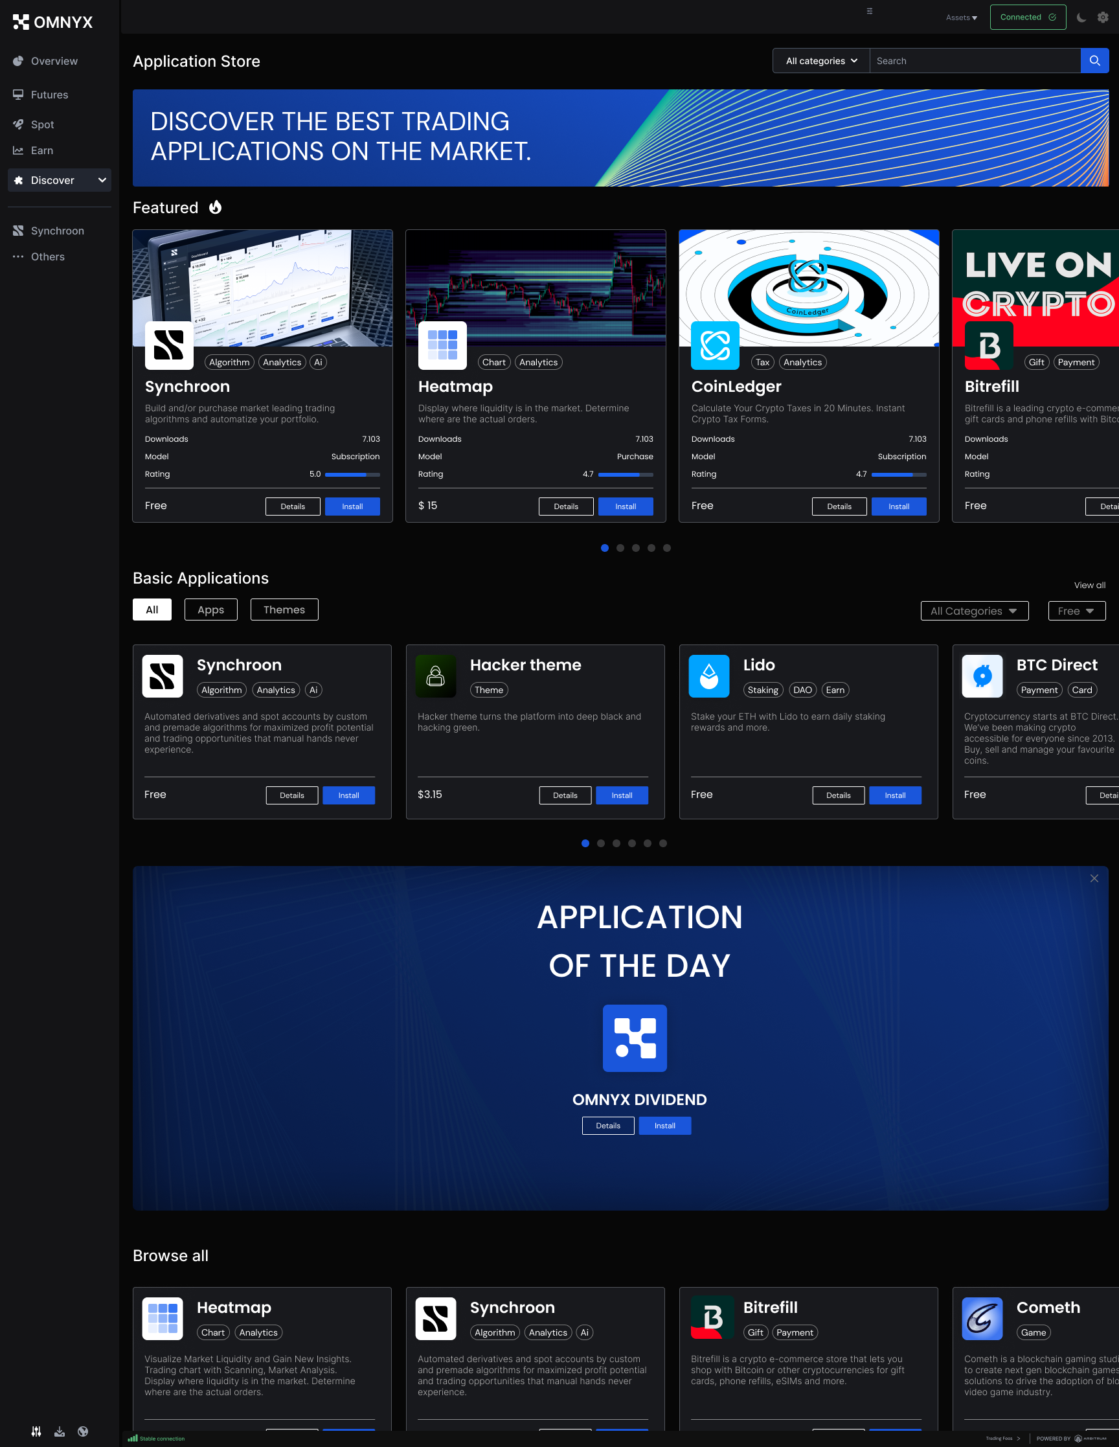Open Synchroon from the sidebar
This screenshot has height=1447, width=1119.
pyautogui.click(x=49, y=231)
